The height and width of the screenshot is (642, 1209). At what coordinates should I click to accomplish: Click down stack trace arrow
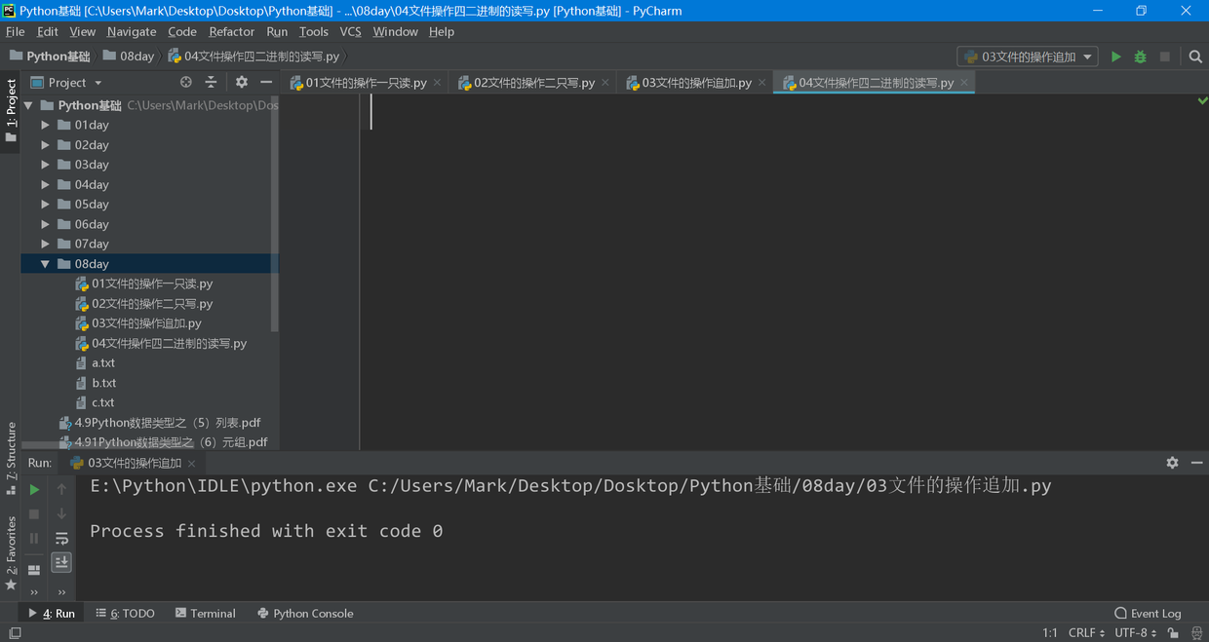tap(61, 513)
